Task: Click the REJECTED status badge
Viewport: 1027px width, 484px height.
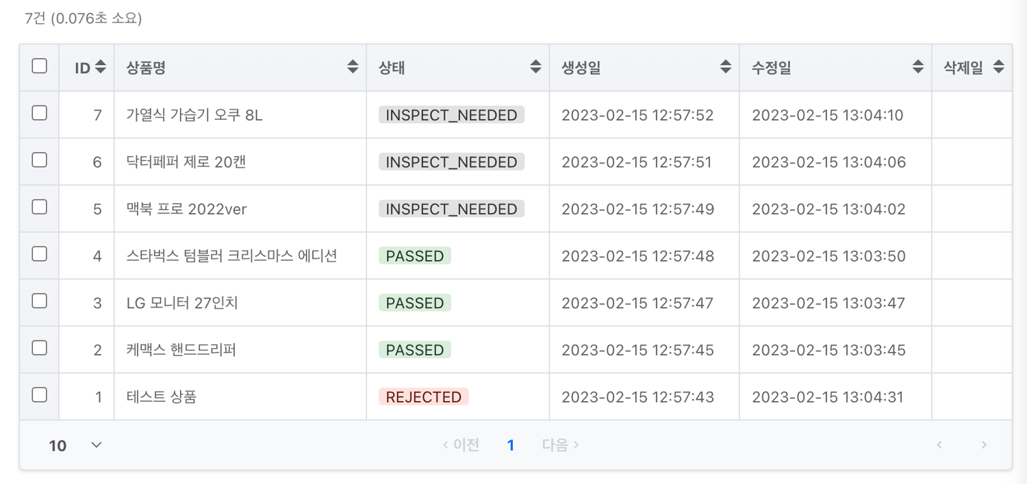Action: (x=423, y=397)
